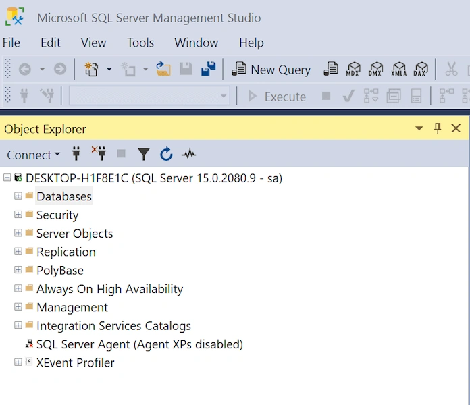The width and height of the screenshot is (470, 405).
Task: Click the Disconnect plug icon
Action: [x=99, y=153]
